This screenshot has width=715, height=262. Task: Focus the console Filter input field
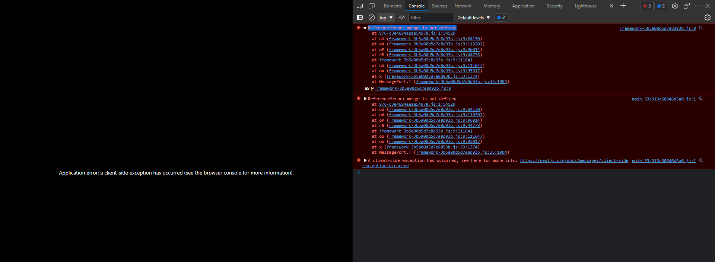[x=431, y=17]
